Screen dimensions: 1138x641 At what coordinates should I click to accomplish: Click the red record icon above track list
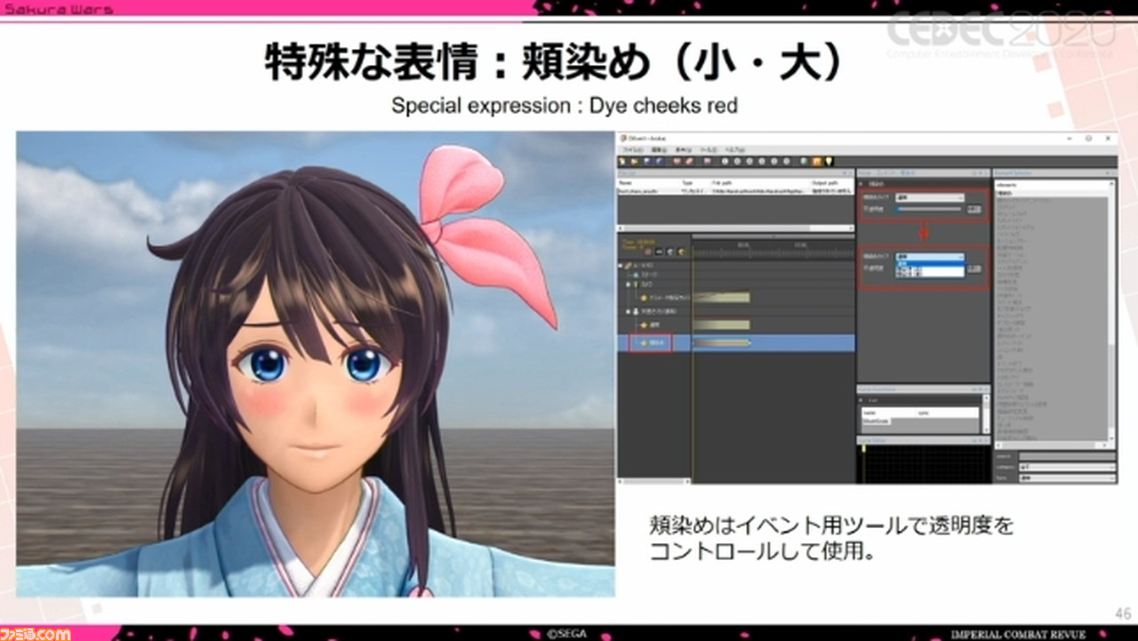(x=647, y=252)
